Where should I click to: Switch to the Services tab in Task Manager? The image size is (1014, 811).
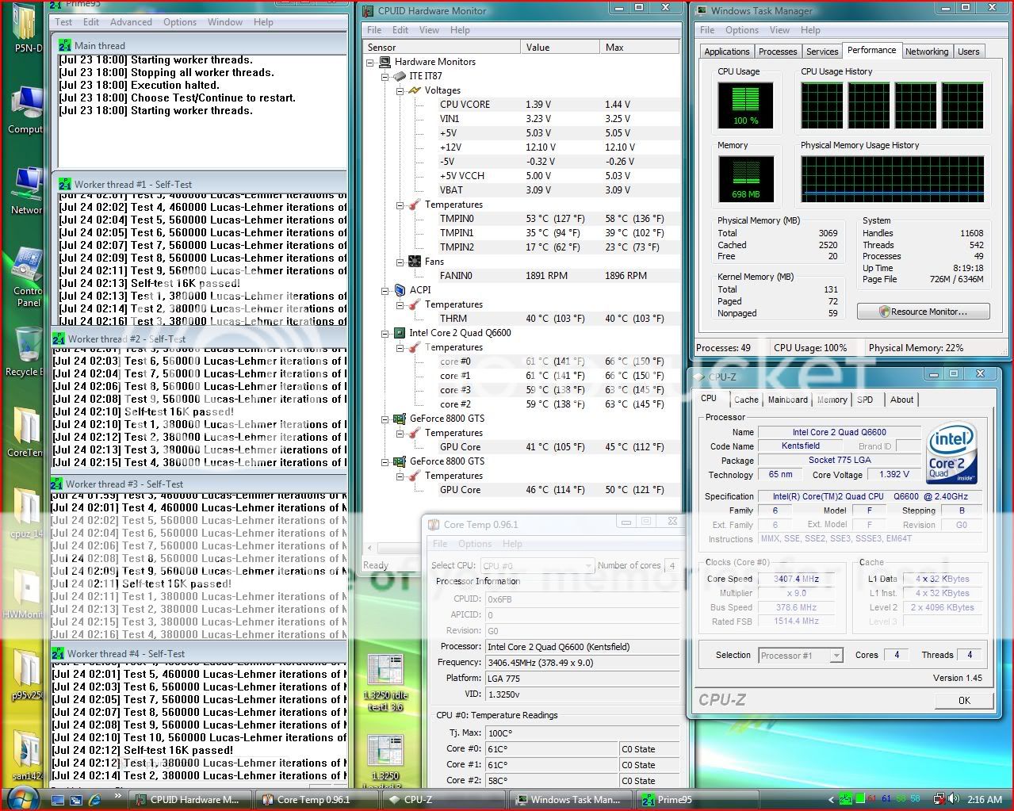pyautogui.click(x=822, y=52)
